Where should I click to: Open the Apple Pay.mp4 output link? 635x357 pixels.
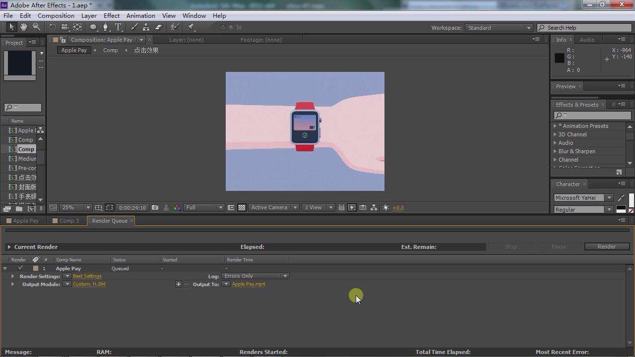(249, 284)
